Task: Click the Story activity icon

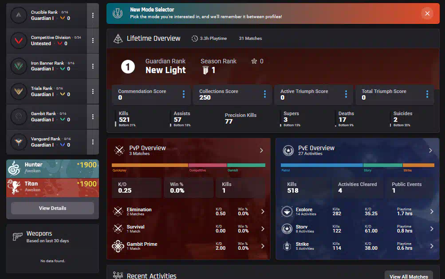Action: 287,229
